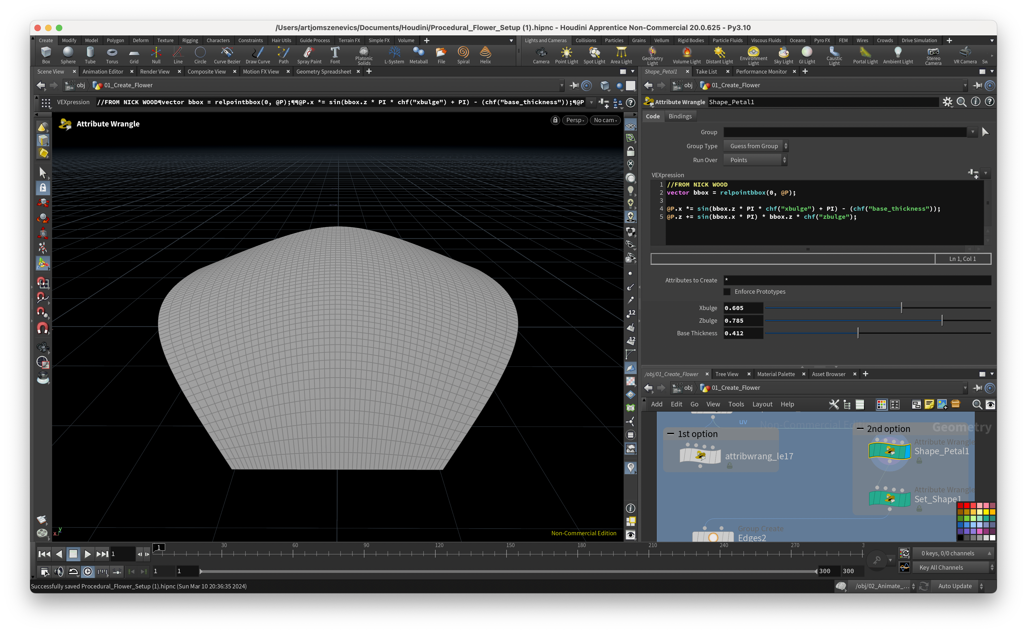Viewport: 1027px width, 633px height.
Task: Add a Point Light from shelf
Action: tap(566, 55)
